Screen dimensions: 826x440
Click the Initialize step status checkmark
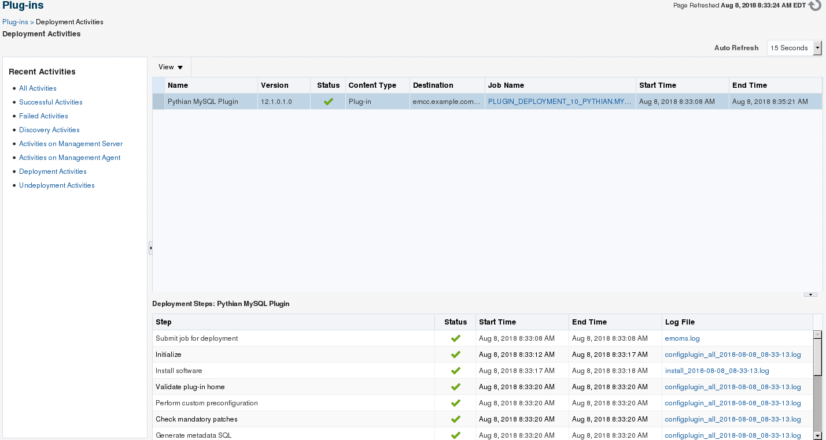point(455,355)
